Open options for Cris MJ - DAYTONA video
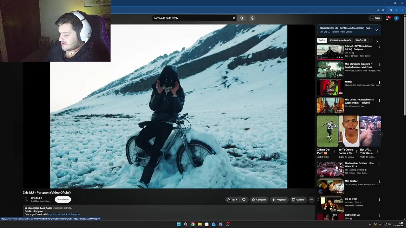 click(x=379, y=47)
